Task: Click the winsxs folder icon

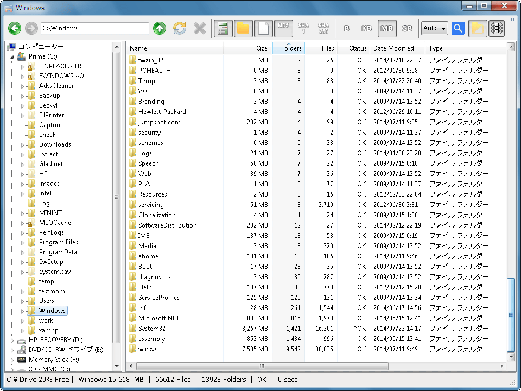Action: [132, 349]
